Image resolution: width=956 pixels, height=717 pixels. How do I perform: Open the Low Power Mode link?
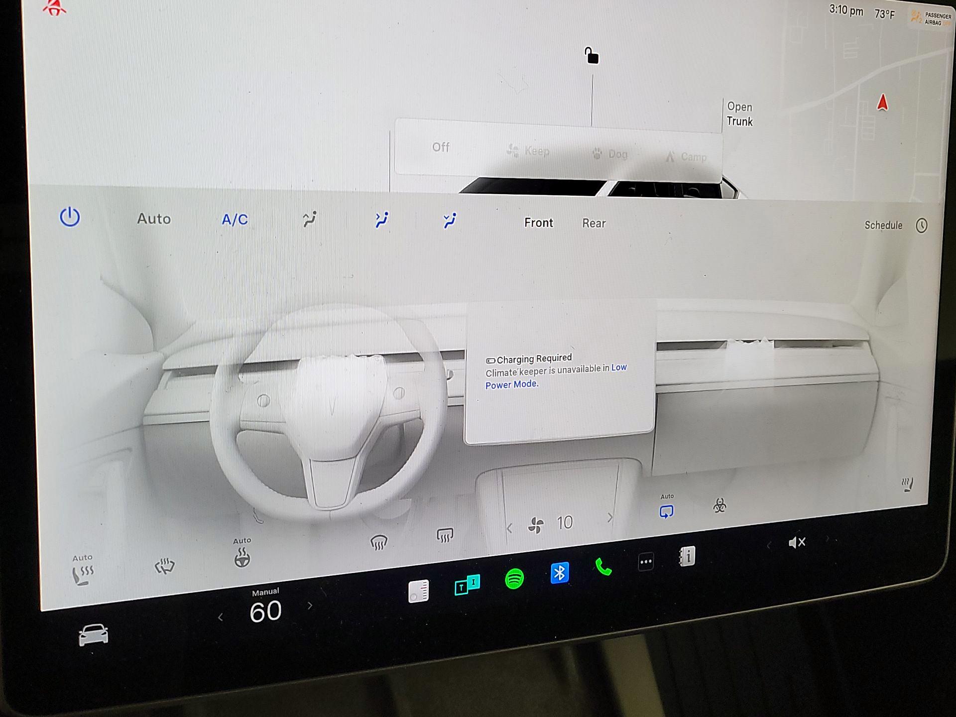tap(556, 376)
